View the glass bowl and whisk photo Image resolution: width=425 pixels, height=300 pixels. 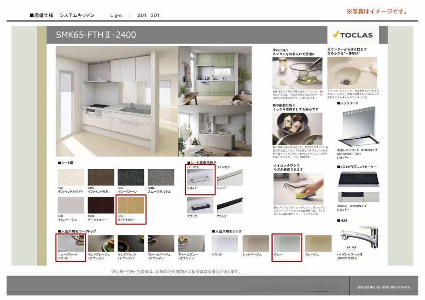click(x=297, y=73)
